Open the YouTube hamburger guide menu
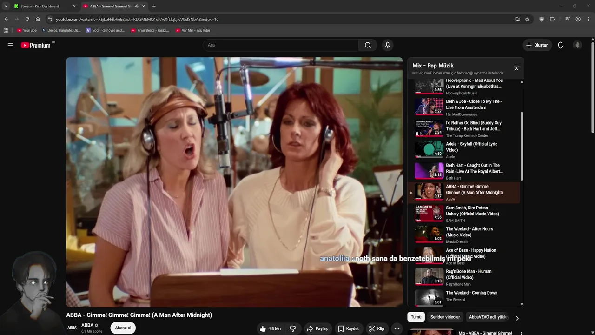Viewport: 595px width, 335px height. [10, 45]
